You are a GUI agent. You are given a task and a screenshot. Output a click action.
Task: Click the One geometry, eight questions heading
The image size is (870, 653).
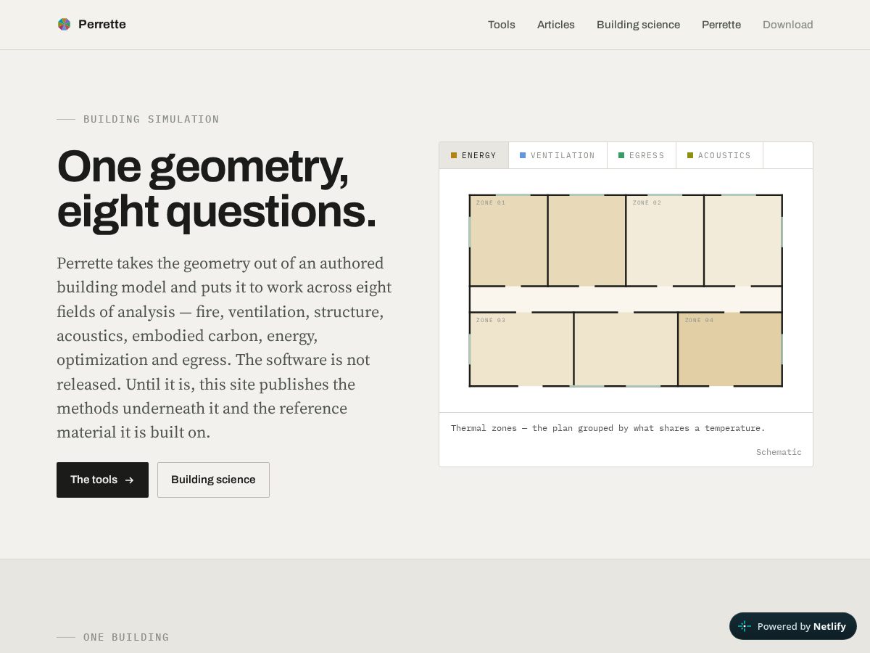coord(217,189)
